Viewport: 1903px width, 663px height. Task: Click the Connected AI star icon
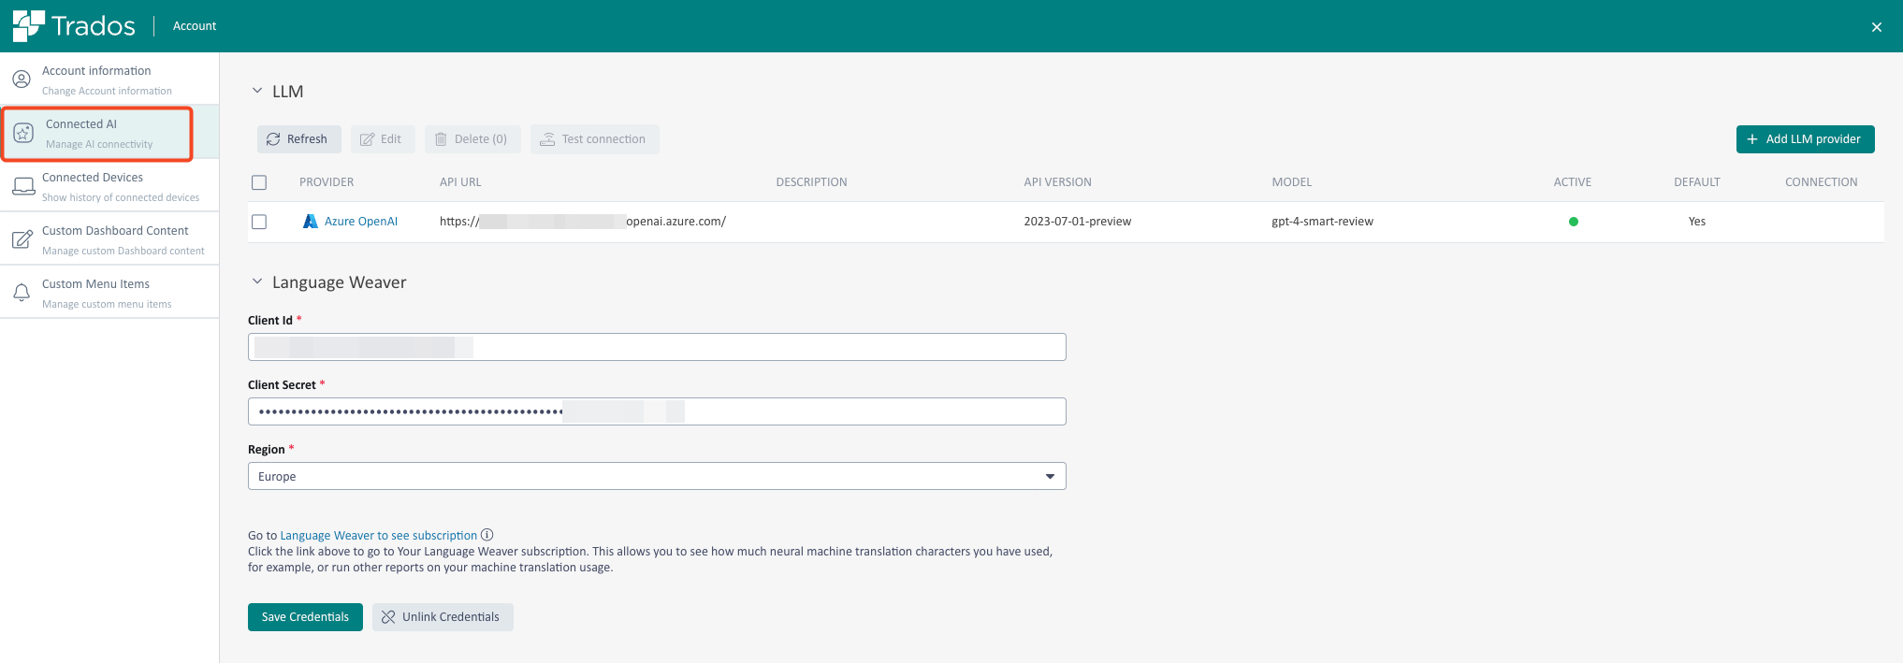[23, 133]
